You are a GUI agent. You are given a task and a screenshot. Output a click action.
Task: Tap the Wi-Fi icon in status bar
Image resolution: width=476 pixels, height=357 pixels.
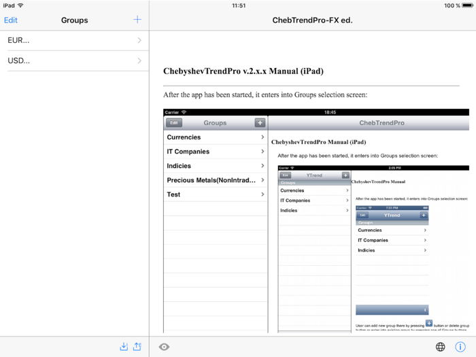click(x=20, y=5)
